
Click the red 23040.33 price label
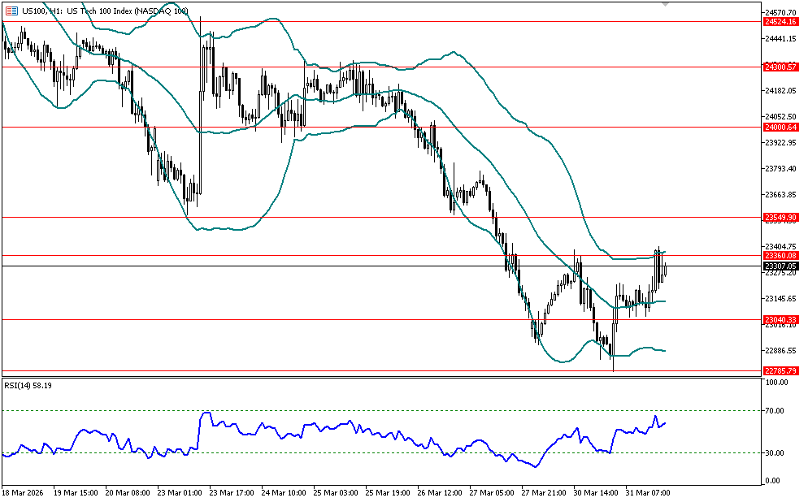[780, 319]
